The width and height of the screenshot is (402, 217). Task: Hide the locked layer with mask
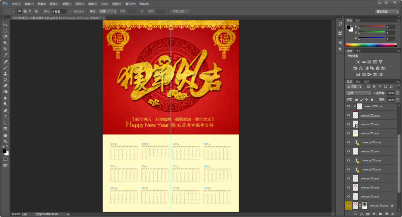pos(348,205)
